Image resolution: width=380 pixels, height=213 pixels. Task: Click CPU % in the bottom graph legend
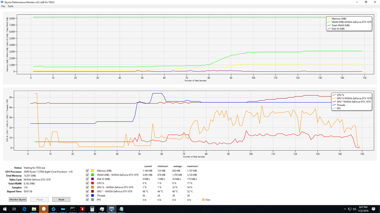click(340, 95)
